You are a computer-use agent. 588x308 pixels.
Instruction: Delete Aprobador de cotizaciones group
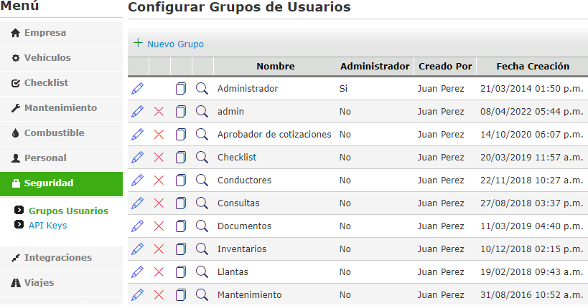tap(159, 135)
